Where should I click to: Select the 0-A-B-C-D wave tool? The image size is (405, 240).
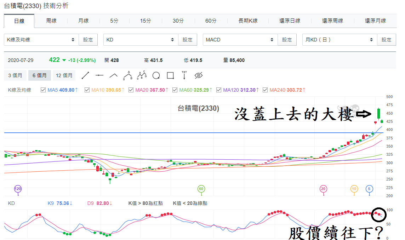142,75
